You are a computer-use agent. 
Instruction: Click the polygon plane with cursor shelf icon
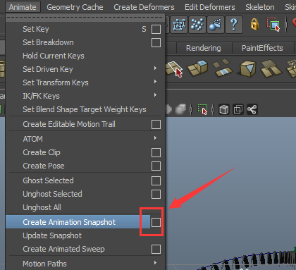(x=174, y=69)
